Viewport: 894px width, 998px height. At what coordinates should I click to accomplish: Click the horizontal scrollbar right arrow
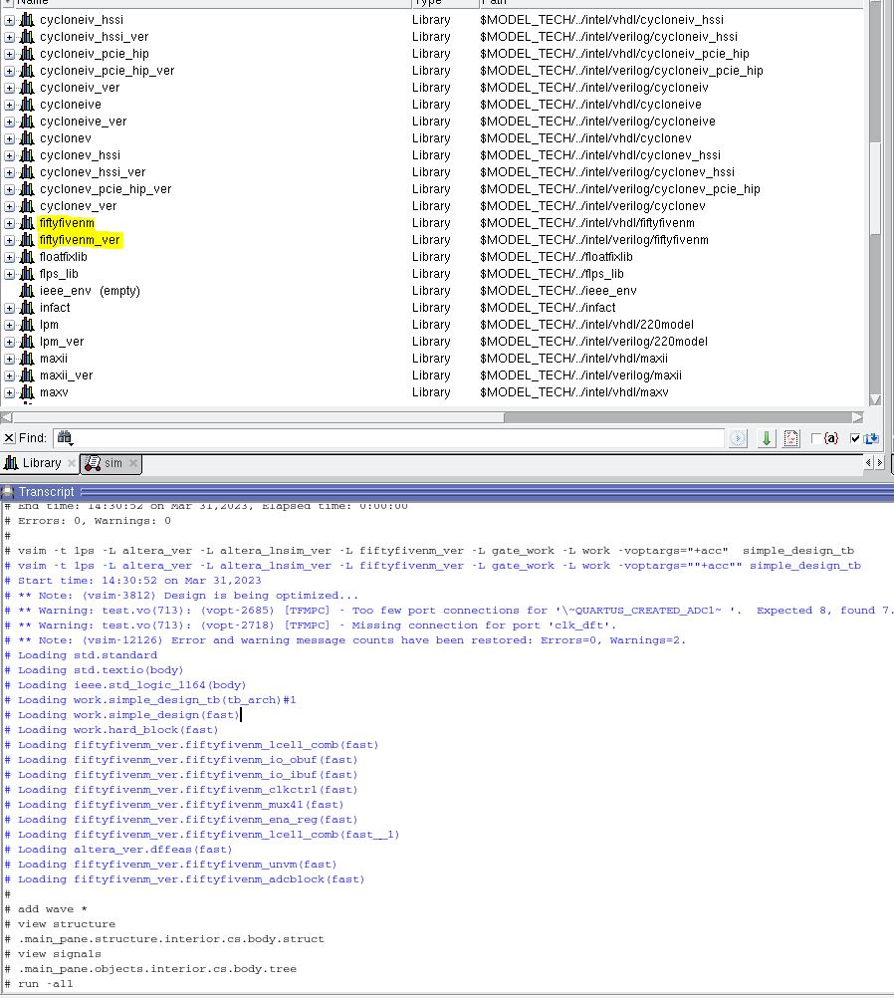click(x=858, y=417)
